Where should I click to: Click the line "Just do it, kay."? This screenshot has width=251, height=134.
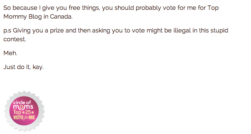pos(23,67)
